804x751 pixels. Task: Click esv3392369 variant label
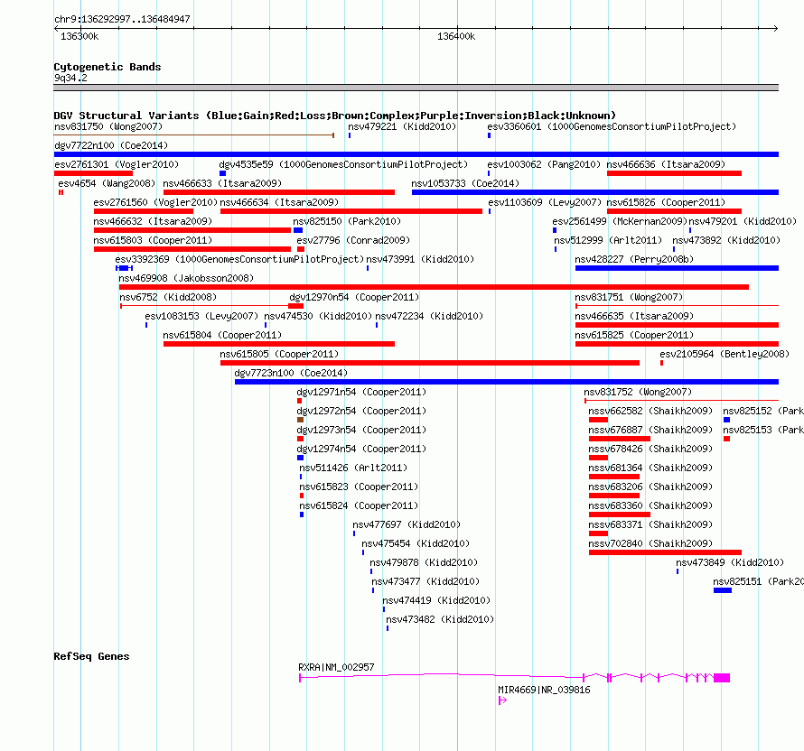(x=239, y=259)
